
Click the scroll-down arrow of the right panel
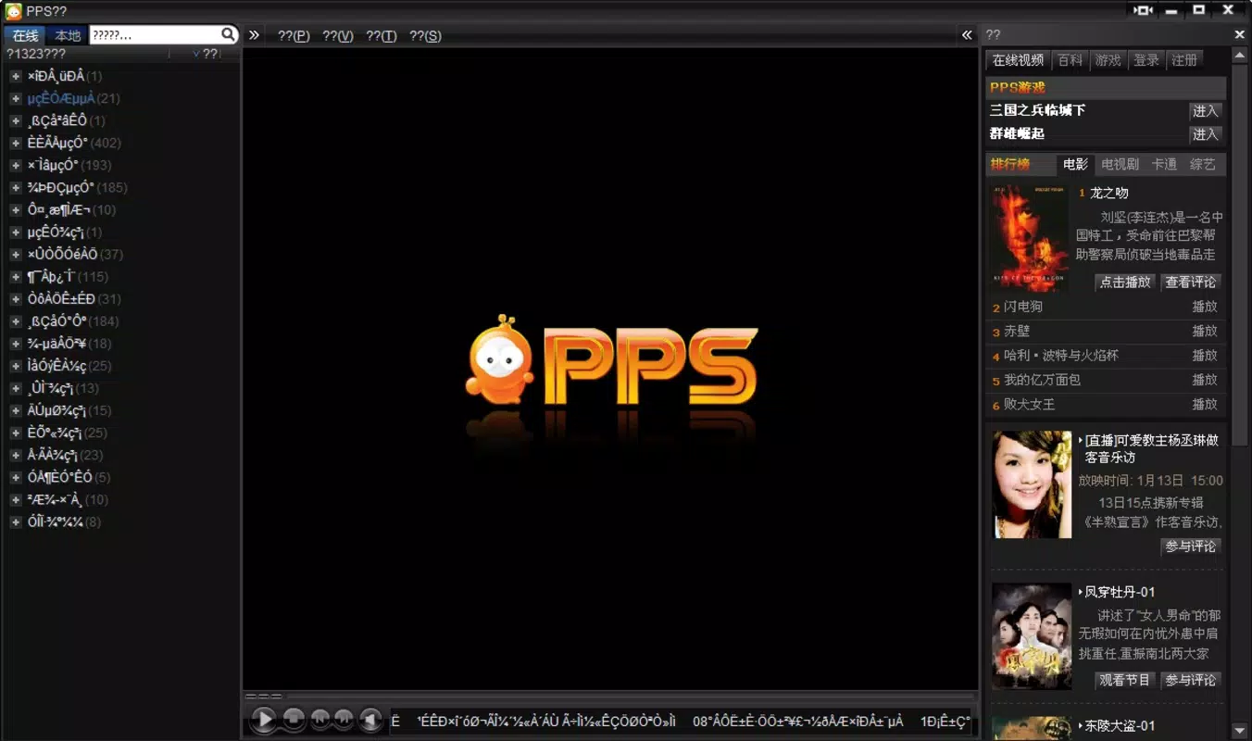(x=1240, y=731)
